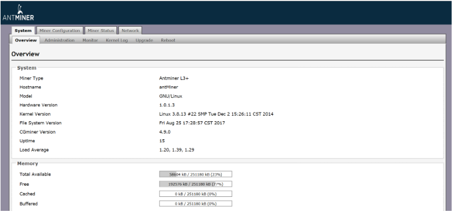
Task: Switch to the Miner Configuration tab
Action: [60, 31]
